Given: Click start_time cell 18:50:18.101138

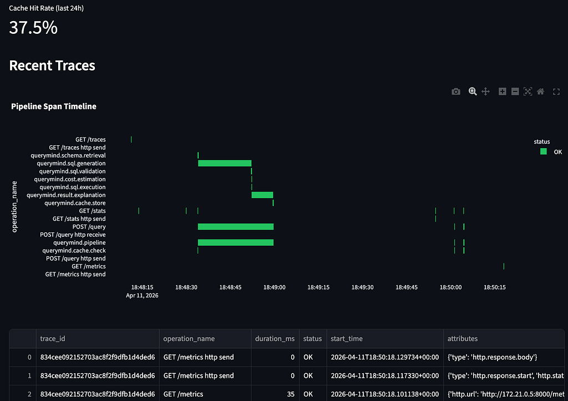Looking at the screenshot, I should 385,394.
